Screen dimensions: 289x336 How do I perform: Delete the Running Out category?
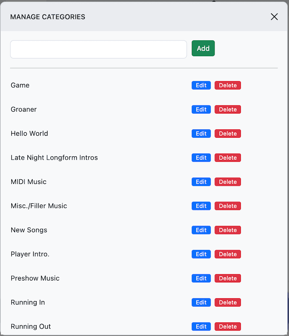tap(228, 326)
